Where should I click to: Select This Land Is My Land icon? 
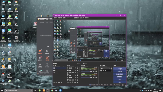pyautogui.click(x=16, y=39)
